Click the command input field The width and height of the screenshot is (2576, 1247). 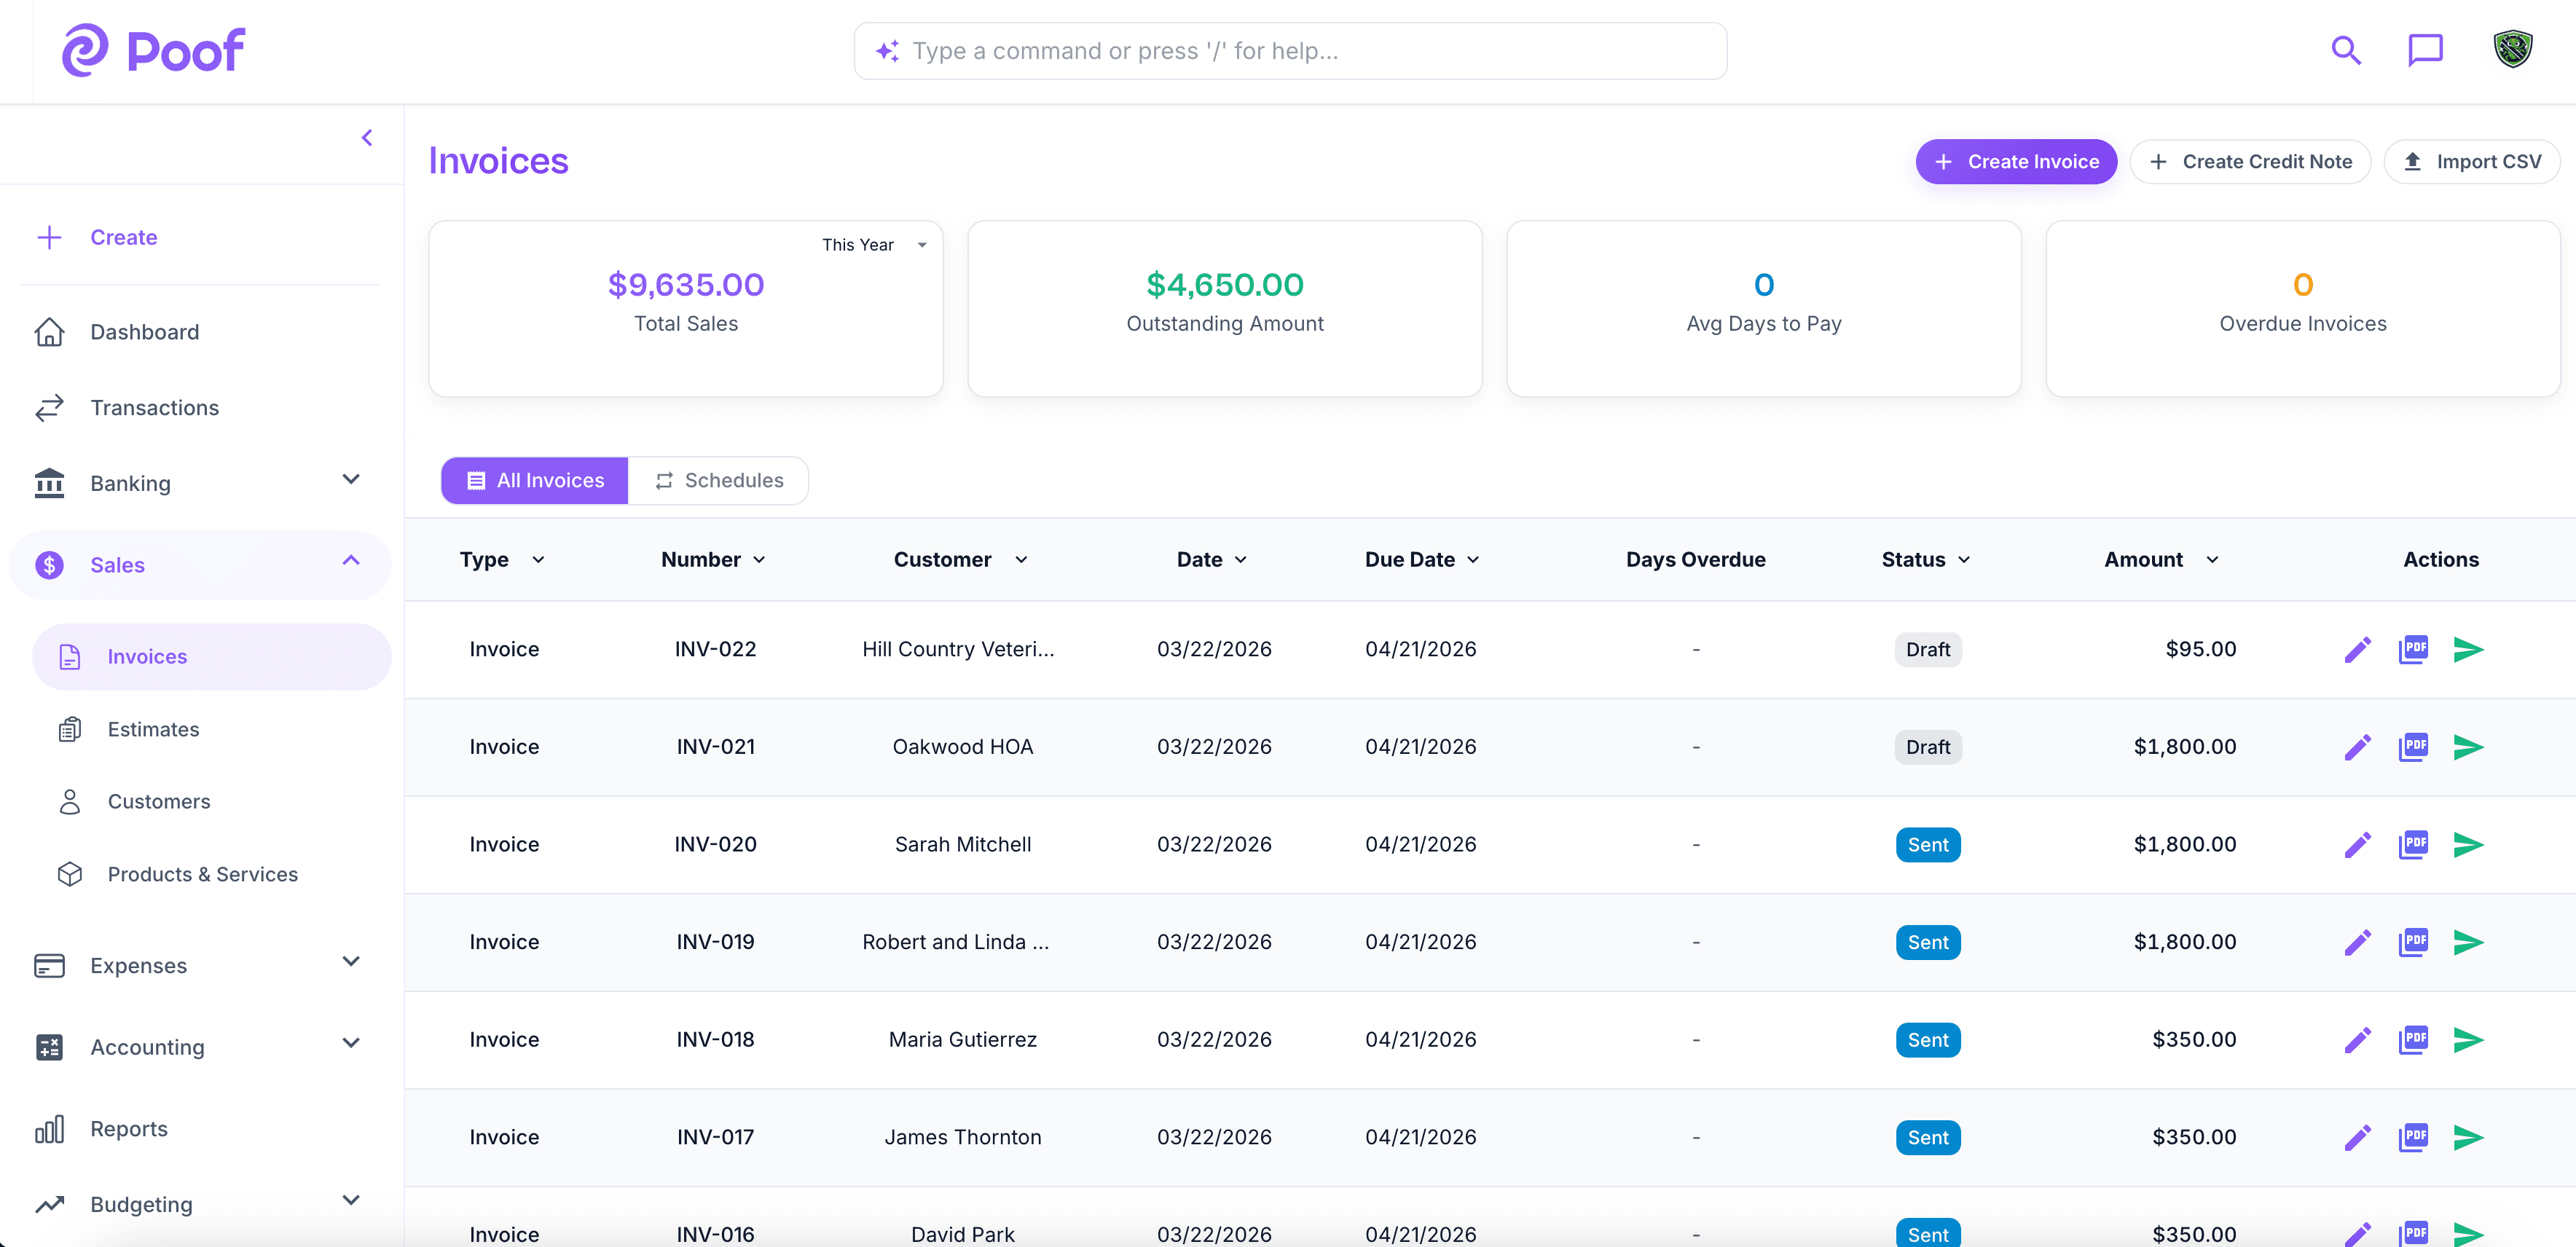tap(1289, 50)
